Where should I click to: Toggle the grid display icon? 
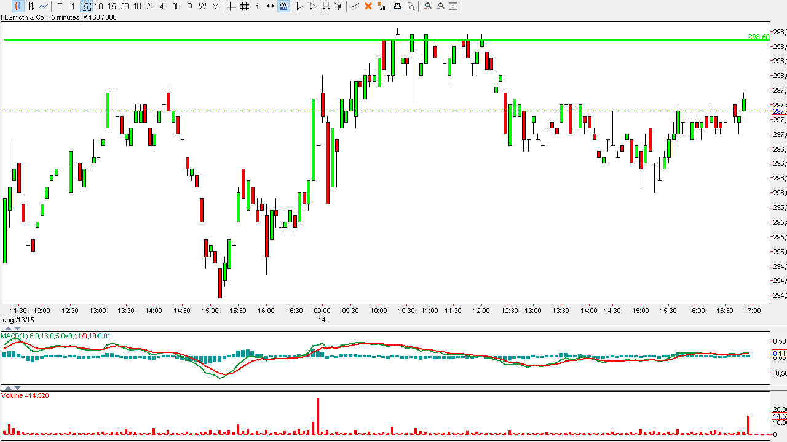pyautogui.click(x=244, y=6)
